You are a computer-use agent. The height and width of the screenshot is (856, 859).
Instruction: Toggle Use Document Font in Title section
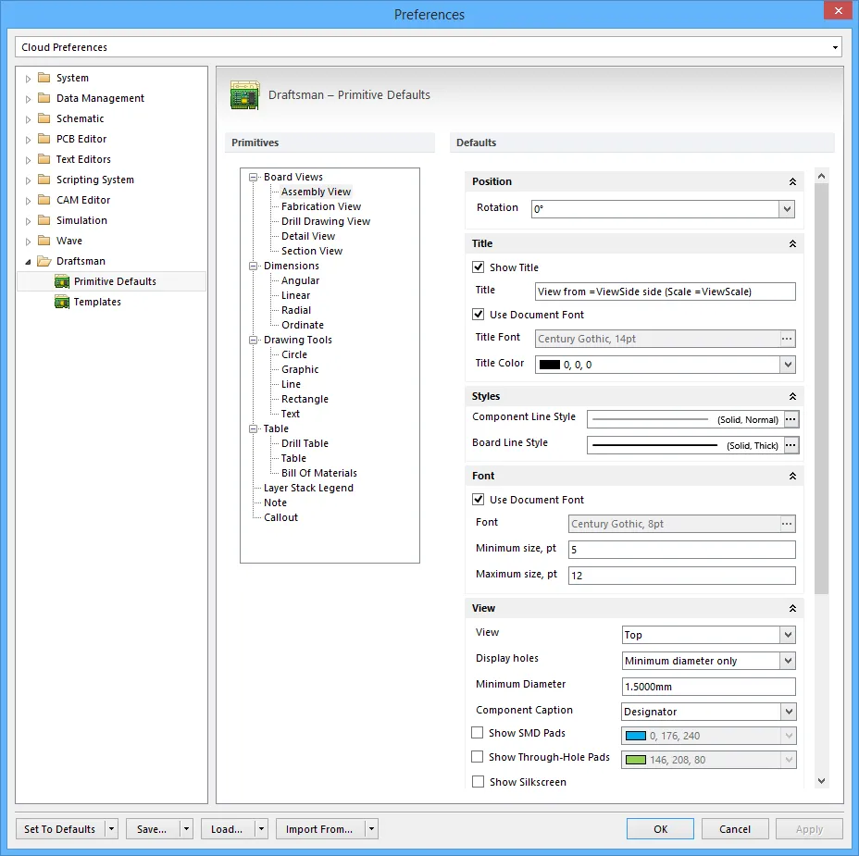click(479, 315)
